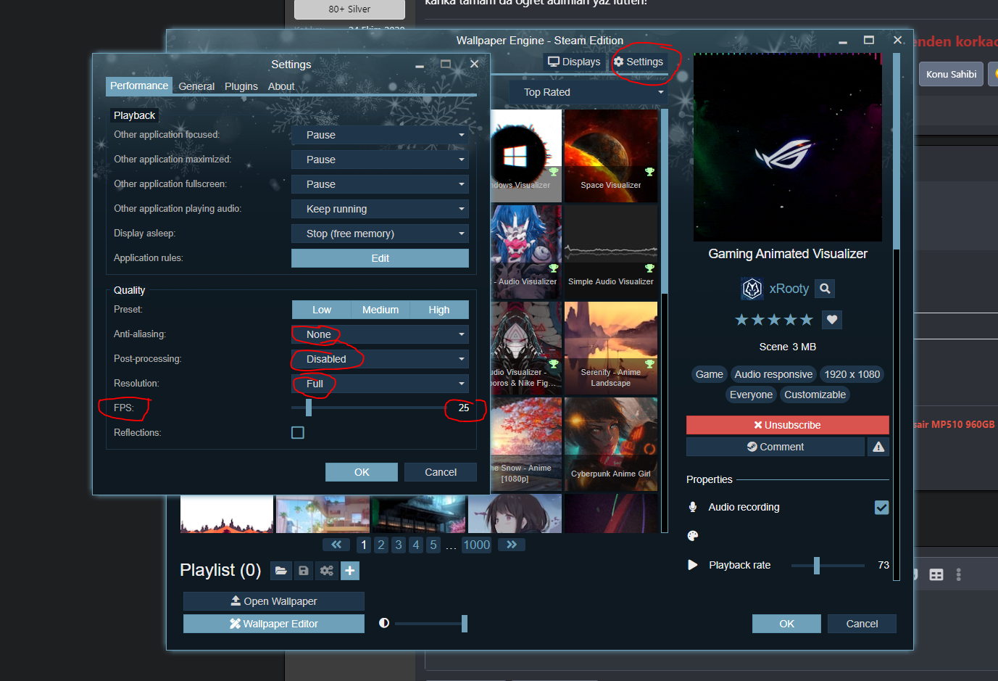Click the FPS slider handle
The image size is (998, 681).
tap(309, 408)
